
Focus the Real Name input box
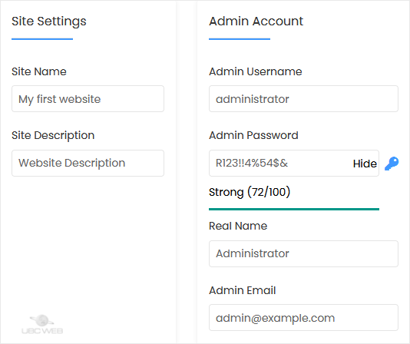(x=303, y=253)
